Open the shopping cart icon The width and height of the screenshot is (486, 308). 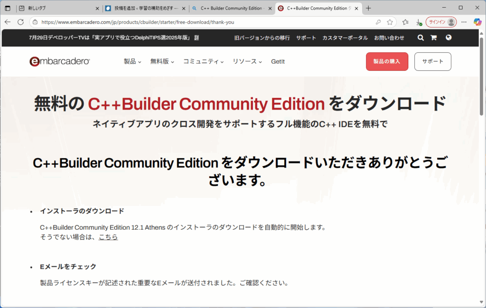(x=434, y=38)
